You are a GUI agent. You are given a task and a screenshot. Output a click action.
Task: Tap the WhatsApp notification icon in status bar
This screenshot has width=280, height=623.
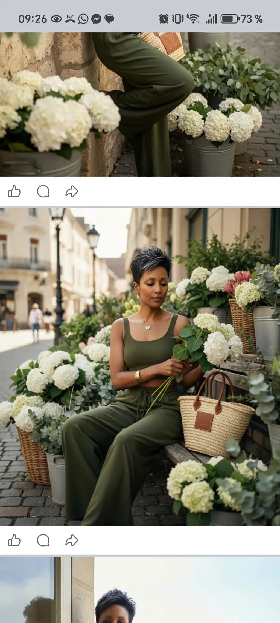pos(83,19)
